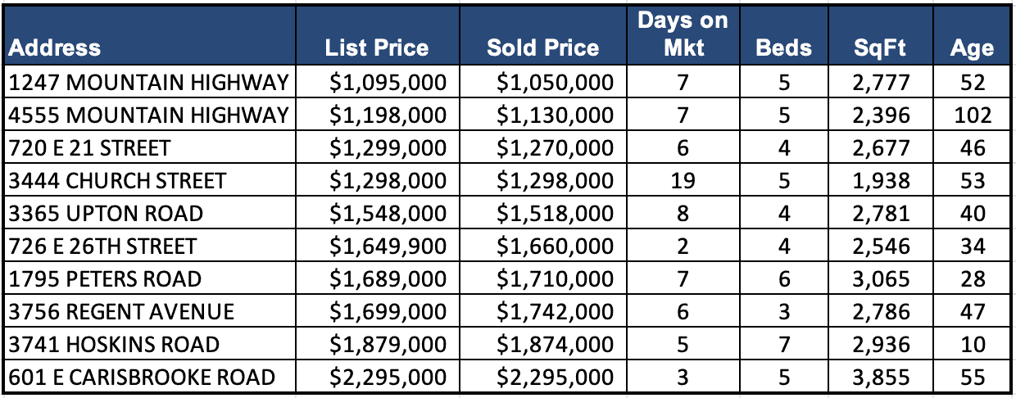The height and width of the screenshot is (398, 1016).
Task: Click the Sold Price column header
Action: coord(542,47)
